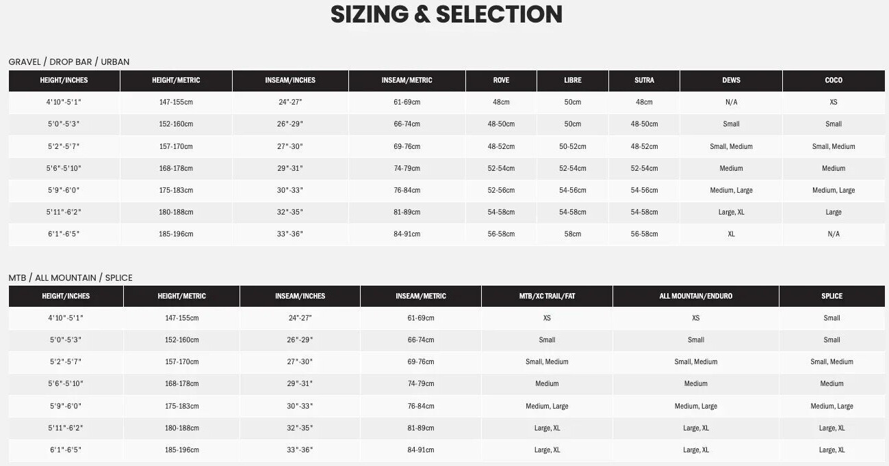Click the DEWS column header
This screenshot has width=889, height=466.
pos(731,81)
